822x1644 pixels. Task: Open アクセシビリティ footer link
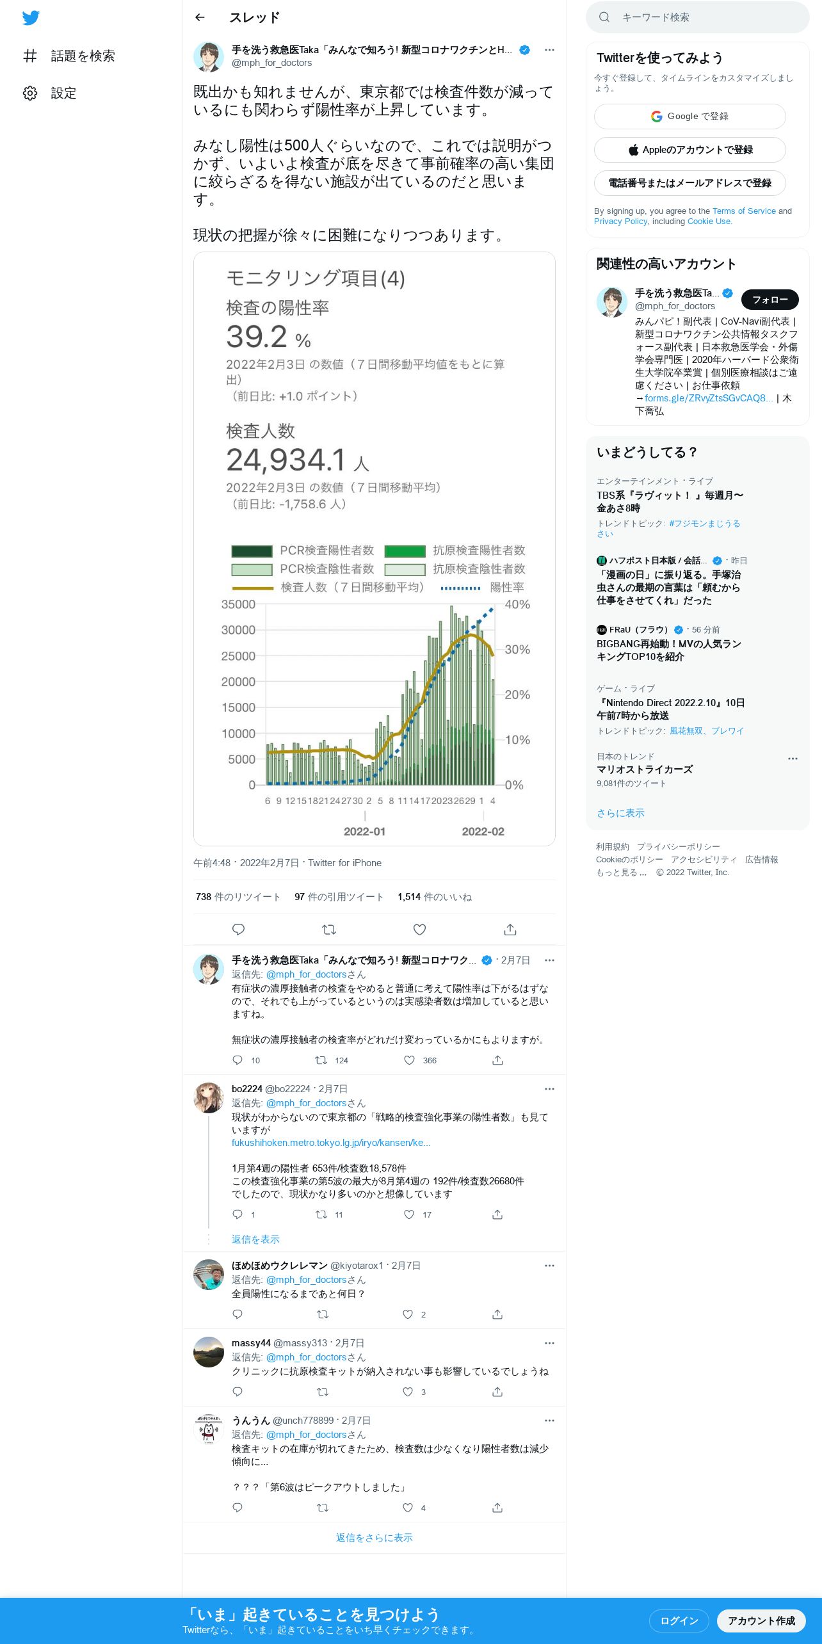(x=704, y=860)
